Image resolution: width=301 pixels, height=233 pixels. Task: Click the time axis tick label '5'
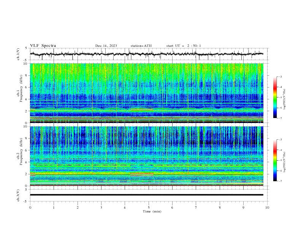[x=149, y=207]
